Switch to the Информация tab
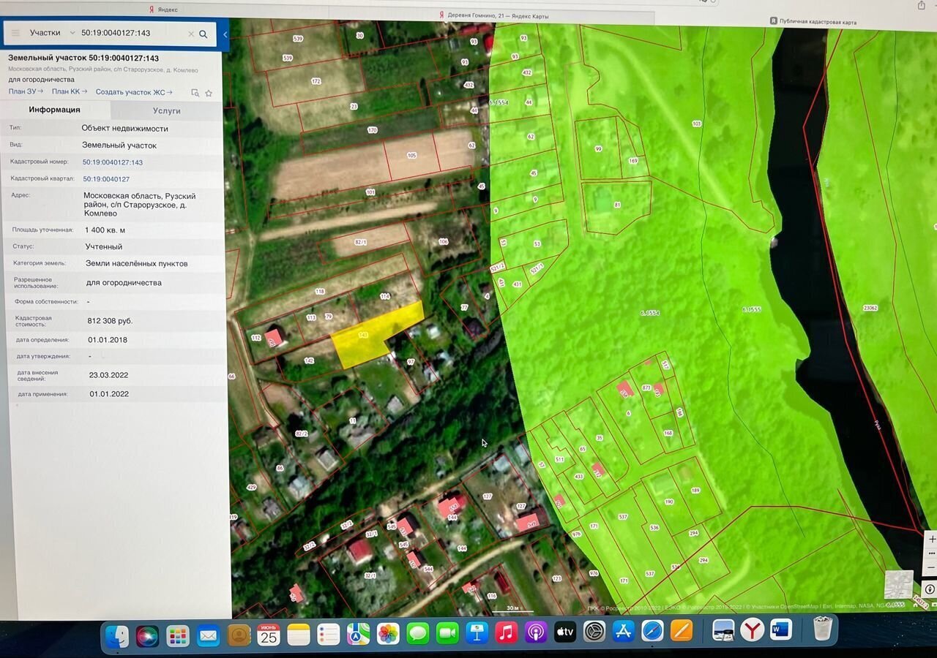 [55, 110]
